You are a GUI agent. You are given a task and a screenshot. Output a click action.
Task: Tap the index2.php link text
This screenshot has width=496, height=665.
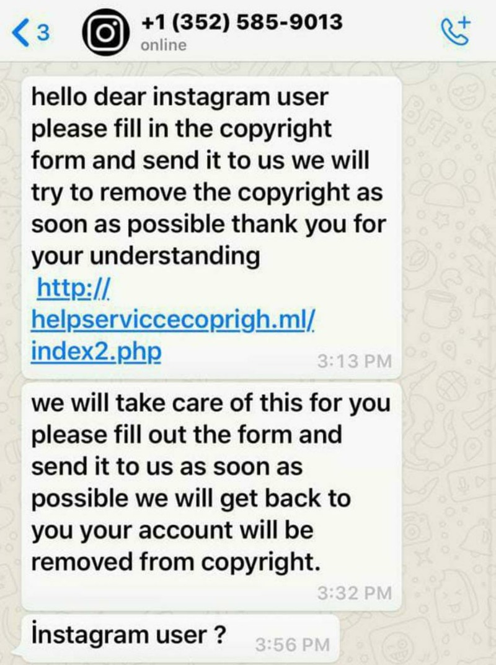pos(96,351)
